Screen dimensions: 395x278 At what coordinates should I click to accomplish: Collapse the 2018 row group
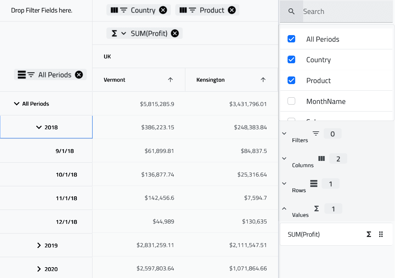tap(39, 128)
